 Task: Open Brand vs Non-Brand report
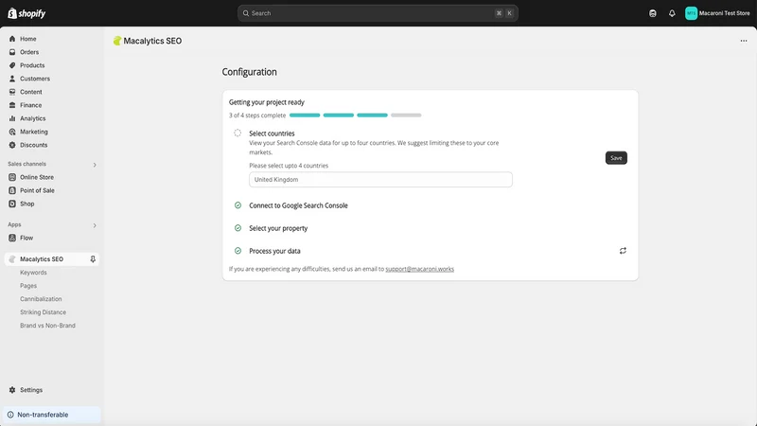(x=48, y=326)
